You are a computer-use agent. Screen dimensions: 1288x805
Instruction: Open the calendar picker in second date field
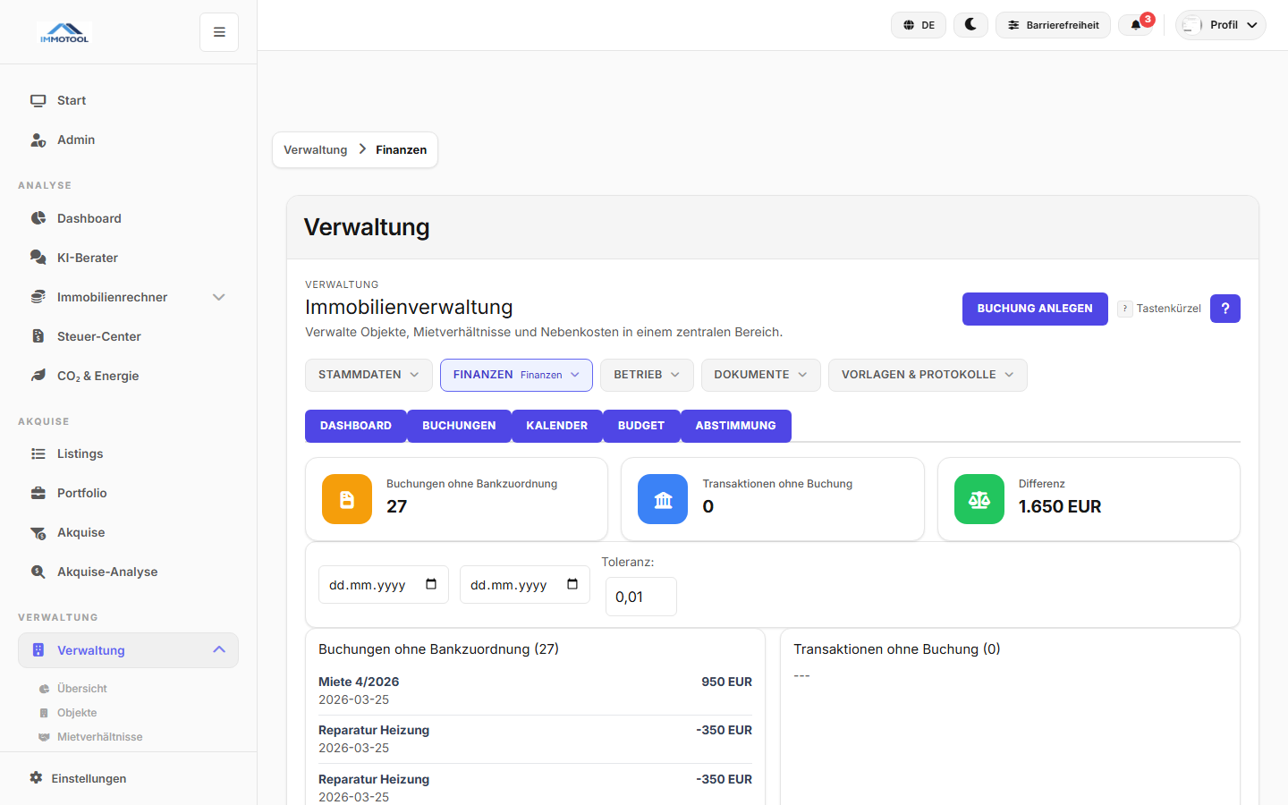(572, 585)
